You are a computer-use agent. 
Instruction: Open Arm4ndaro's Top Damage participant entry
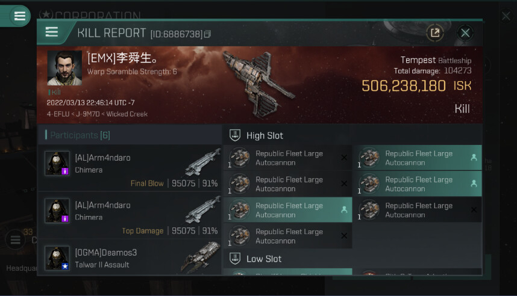(x=130, y=215)
